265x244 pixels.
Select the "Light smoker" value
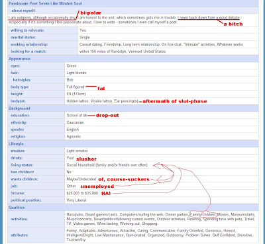tap(77, 151)
